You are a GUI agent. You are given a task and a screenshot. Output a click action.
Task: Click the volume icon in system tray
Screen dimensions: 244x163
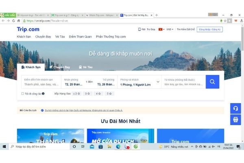[x=213, y=147]
